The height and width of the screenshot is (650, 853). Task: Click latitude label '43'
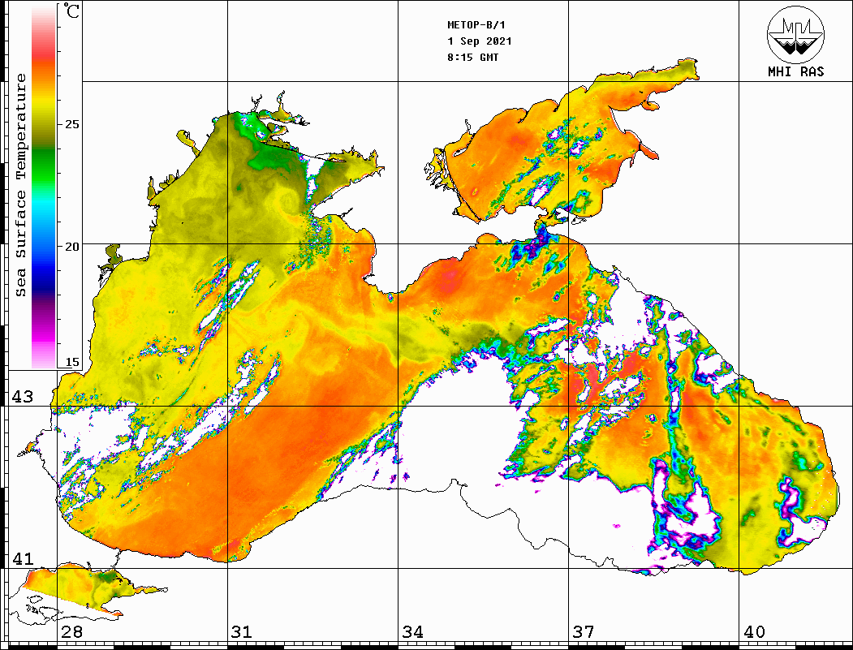click(23, 397)
